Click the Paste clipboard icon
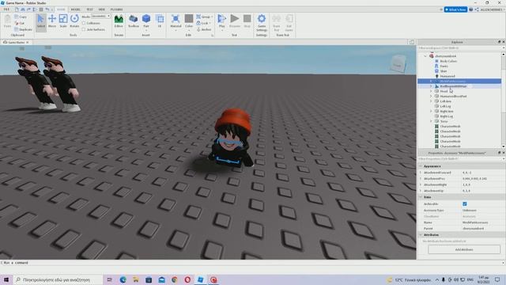 click(7, 21)
